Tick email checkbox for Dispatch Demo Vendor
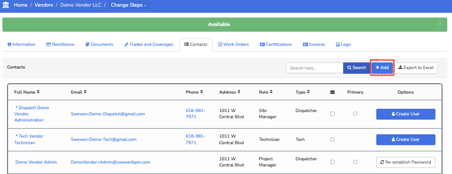452x174 pixels. click(x=332, y=114)
